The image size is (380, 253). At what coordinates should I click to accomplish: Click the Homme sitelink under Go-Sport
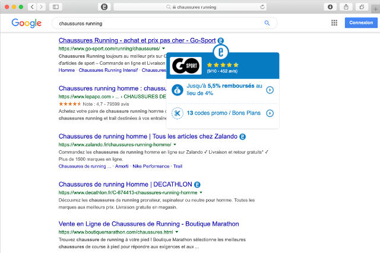[66, 70]
